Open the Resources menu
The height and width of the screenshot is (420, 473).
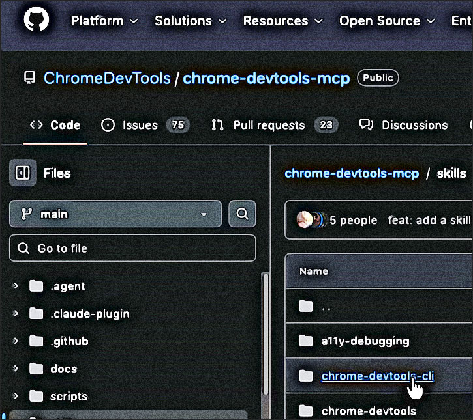[283, 21]
